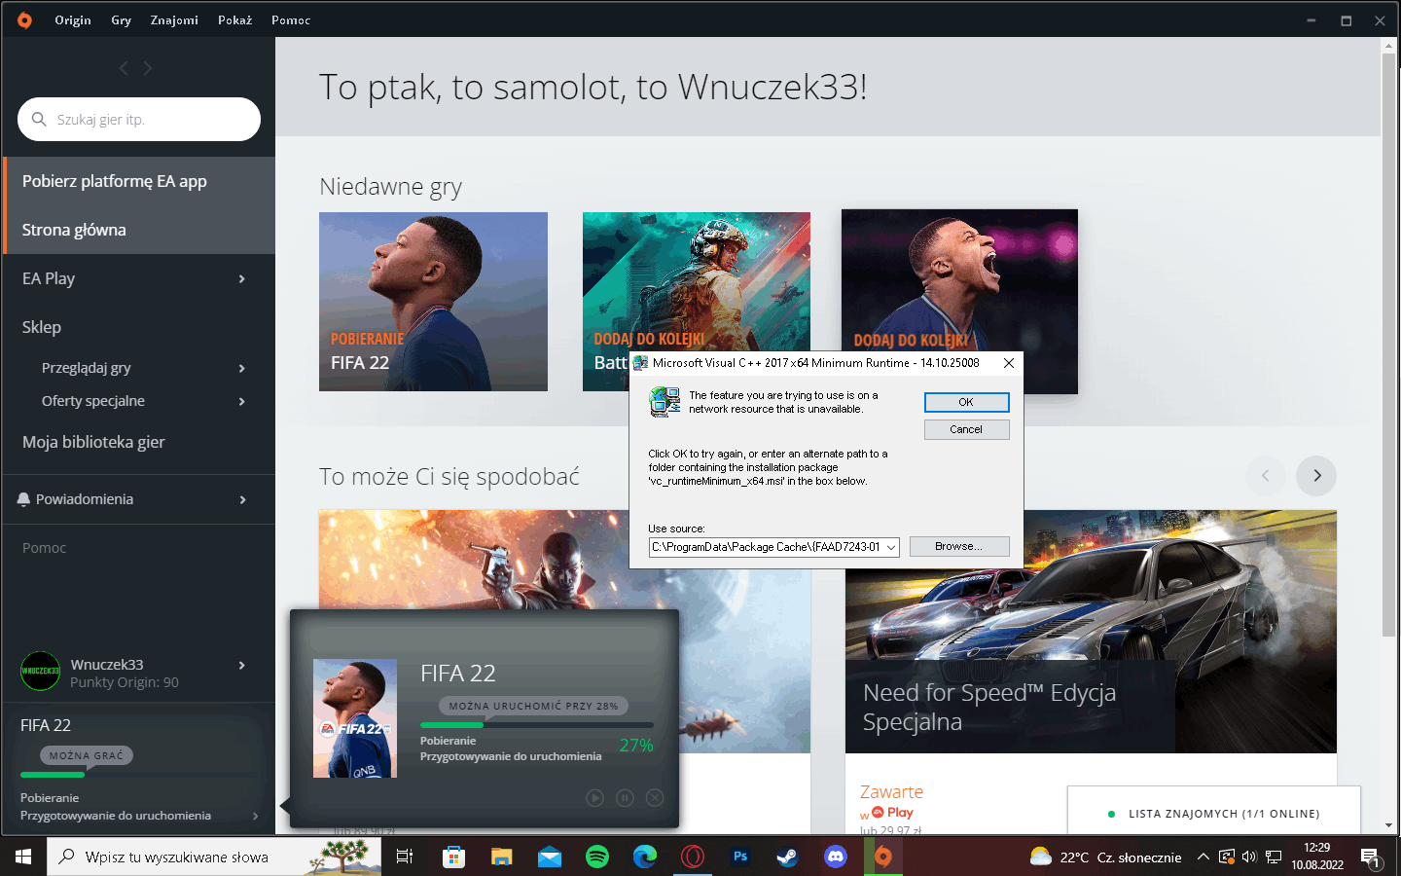Screen dimensions: 1401x876
Task: Open Discord from taskbar
Action: click(x=835, y=857)
